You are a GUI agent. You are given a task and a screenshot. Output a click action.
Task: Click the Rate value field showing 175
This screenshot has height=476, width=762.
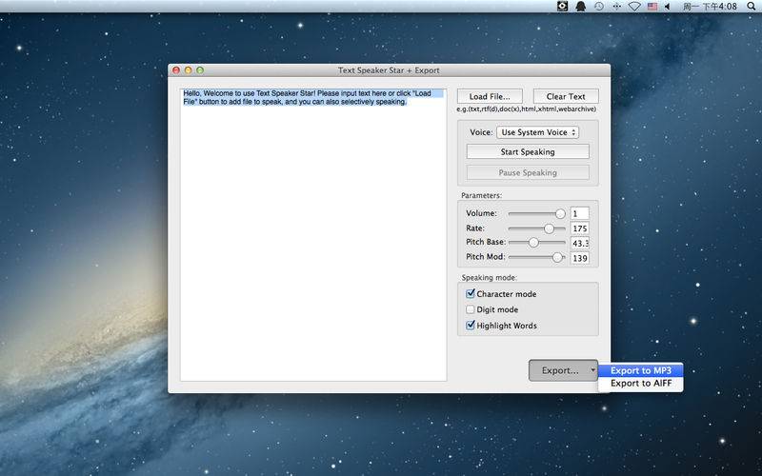pyautogui.click(x=580, y=228)
